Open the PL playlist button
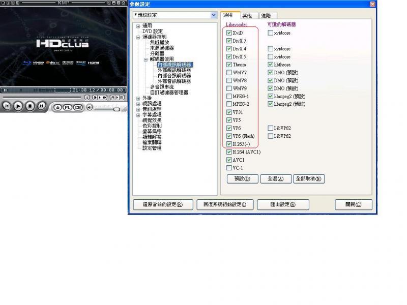 pos(67,107)
